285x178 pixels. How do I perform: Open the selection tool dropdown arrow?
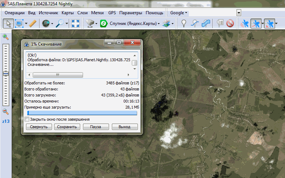pyautogui.click(x=26, y=24)
